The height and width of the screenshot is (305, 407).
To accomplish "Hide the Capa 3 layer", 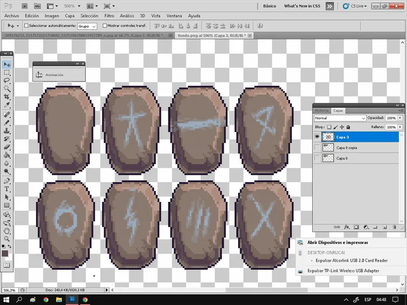I will (x=317, y=137).
